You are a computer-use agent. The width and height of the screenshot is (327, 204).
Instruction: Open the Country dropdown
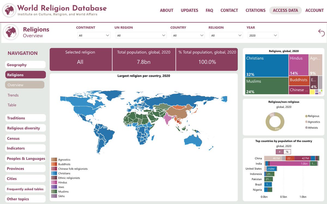point(187,35)
